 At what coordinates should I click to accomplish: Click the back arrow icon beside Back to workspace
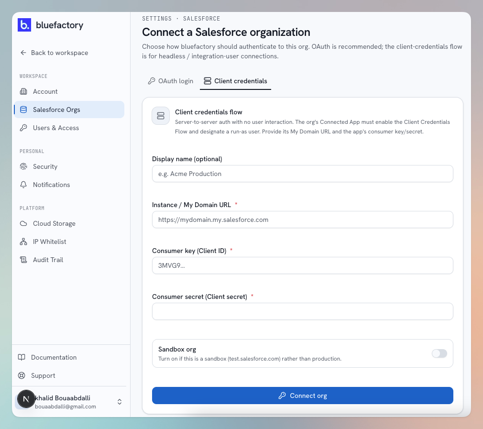point(23,53)
